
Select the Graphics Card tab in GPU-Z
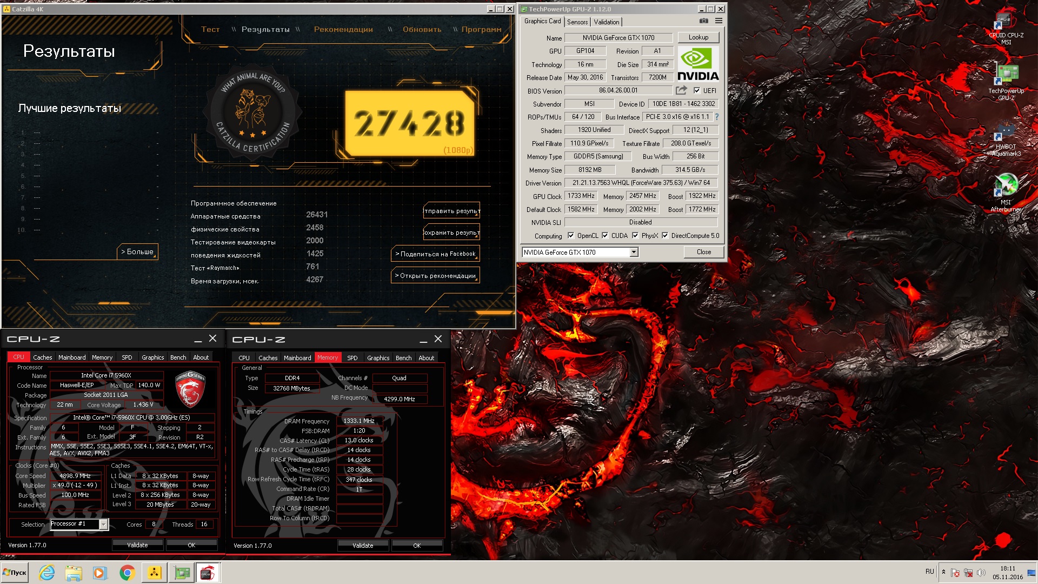tap(542, 21)
